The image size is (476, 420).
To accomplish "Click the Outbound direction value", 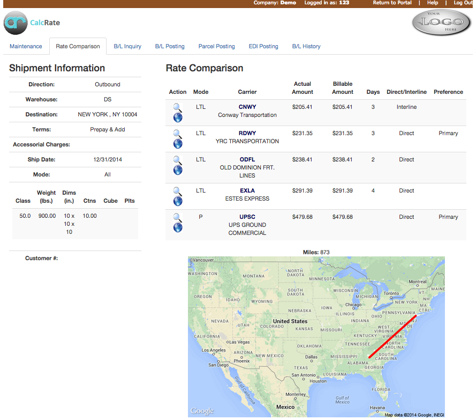I will (x=108, y=84).
